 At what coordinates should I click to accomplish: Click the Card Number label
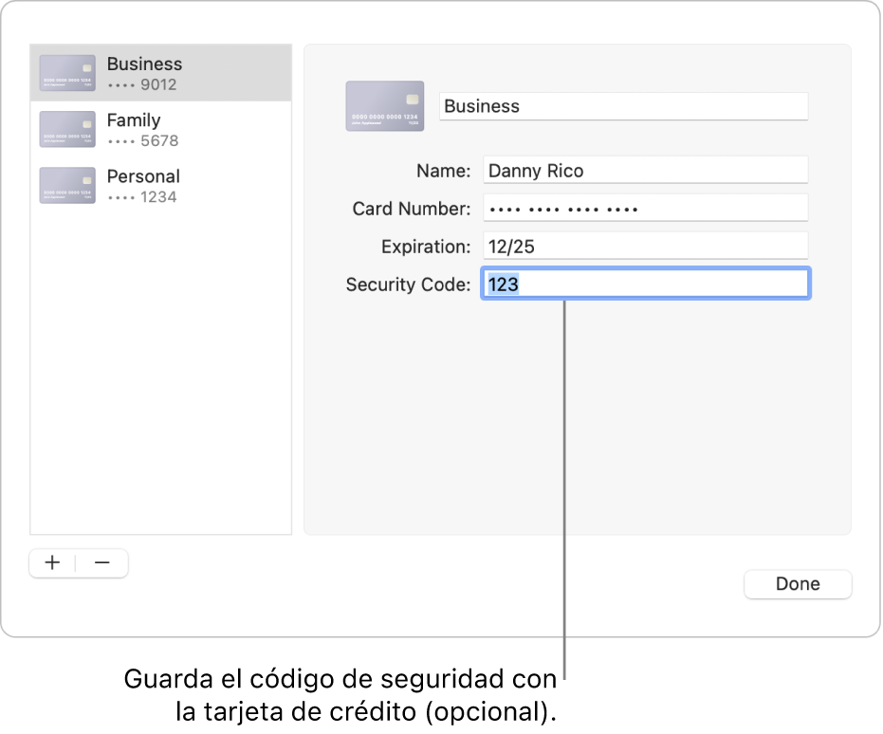[411, 207]
